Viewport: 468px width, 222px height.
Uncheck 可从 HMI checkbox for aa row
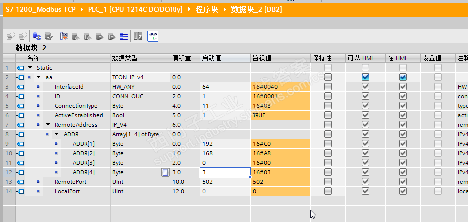pyautogui.click(x=365, y=77)
